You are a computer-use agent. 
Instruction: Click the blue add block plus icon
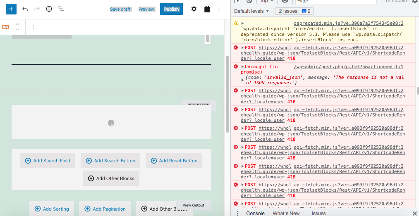click(x=11, y=9)
